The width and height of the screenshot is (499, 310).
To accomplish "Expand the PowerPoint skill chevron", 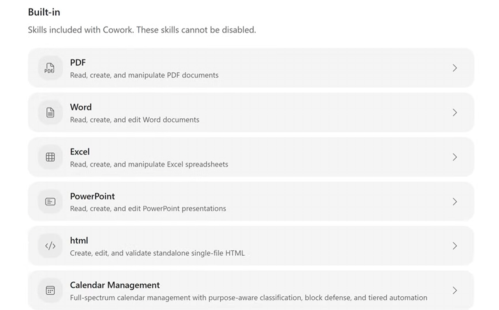I will tap(455, 201).
